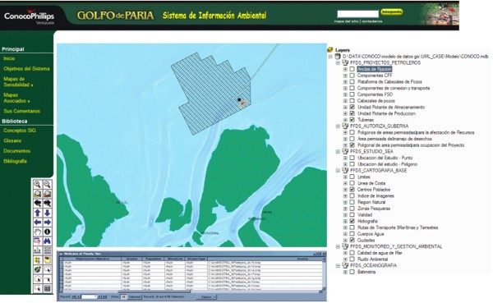Screen dimensions: 493x303
Task: Enable the Linea de Costa layer
Action: (352, 183)
